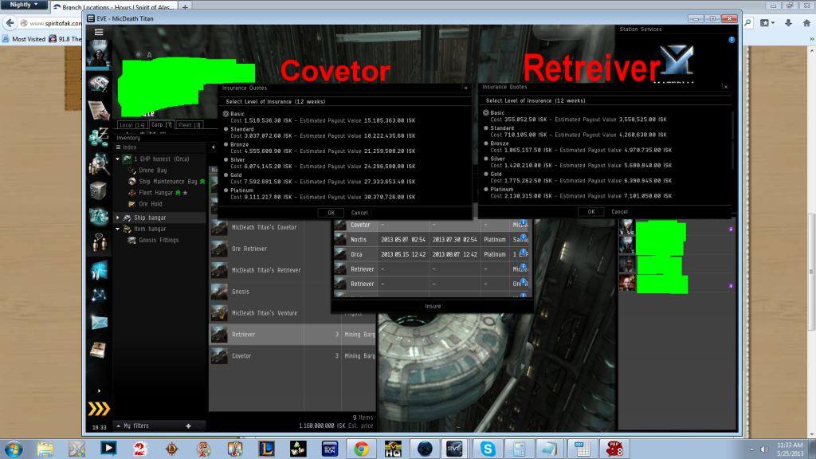Viewport: 816px width, 459px height.
Task: Select Gold insurance level for Covetor
Action: [x=226, y=175]
